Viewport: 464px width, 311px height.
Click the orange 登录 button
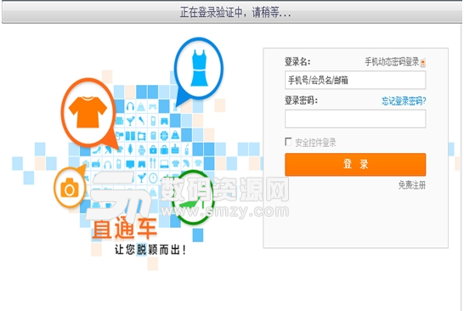point(355,164)
